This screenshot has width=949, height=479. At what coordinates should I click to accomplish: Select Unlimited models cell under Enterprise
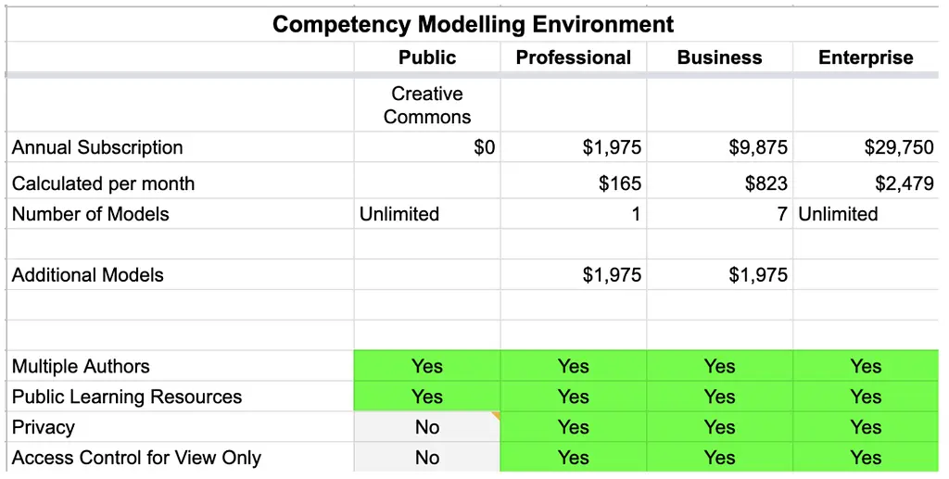click(x=866, y=214)
